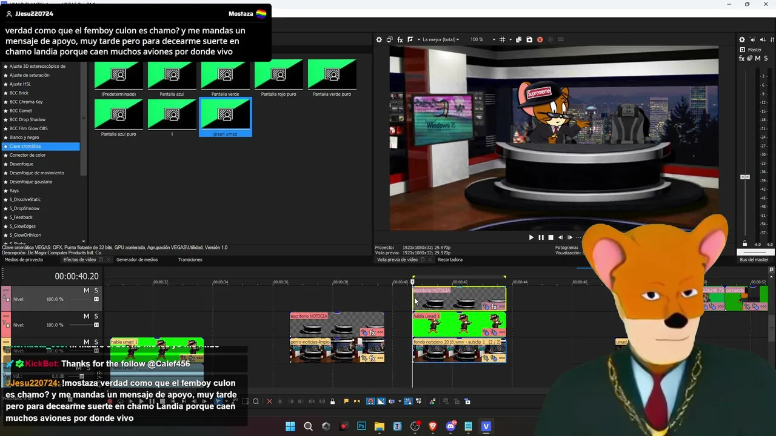Toggle auto ripple icon

(x=392, y=401)
